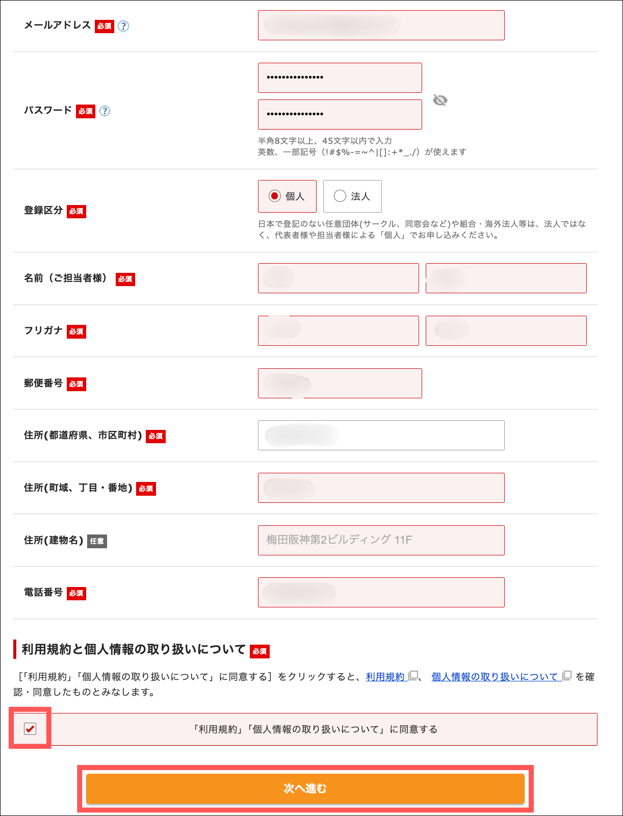Open the 個人情報の取り扱いについて link
The image size is (623, 816).
click(495, 677)
